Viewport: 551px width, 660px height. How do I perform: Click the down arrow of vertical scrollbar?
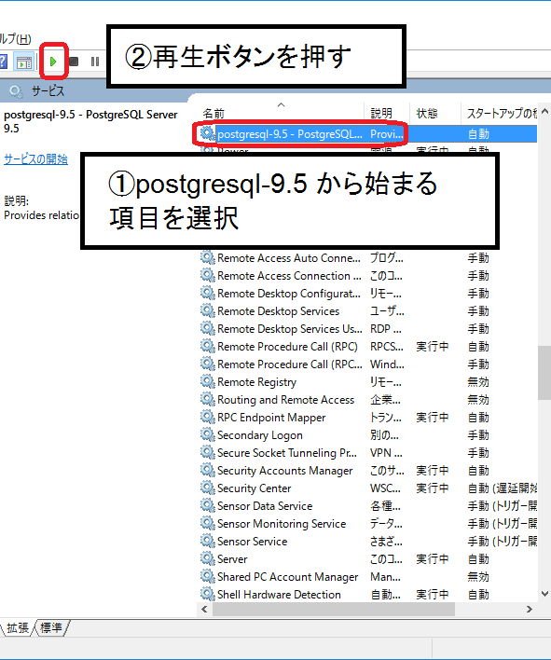tap(544, 594)
